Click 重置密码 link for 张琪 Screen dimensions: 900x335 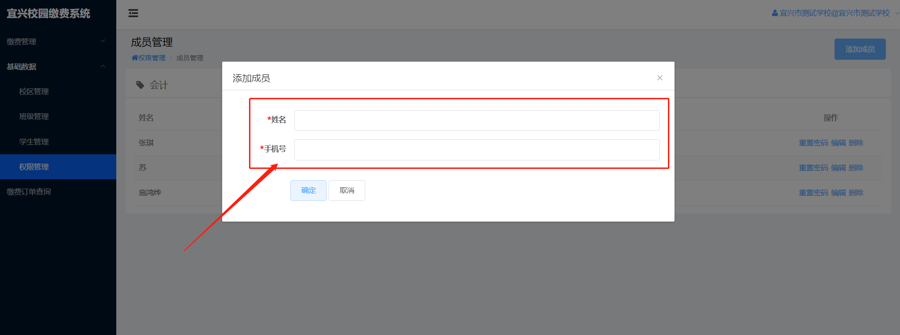[813, 143]
